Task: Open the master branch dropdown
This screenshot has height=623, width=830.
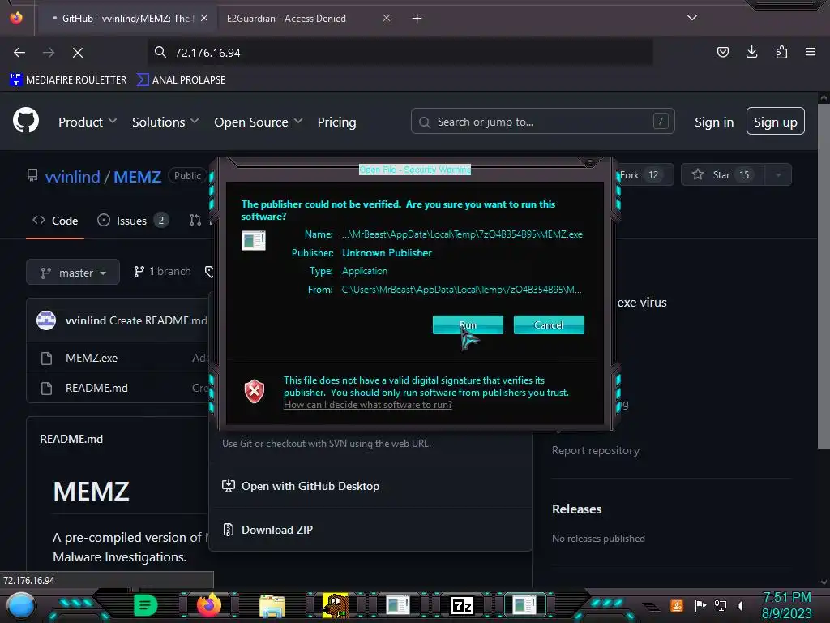Action: [72, 273]
